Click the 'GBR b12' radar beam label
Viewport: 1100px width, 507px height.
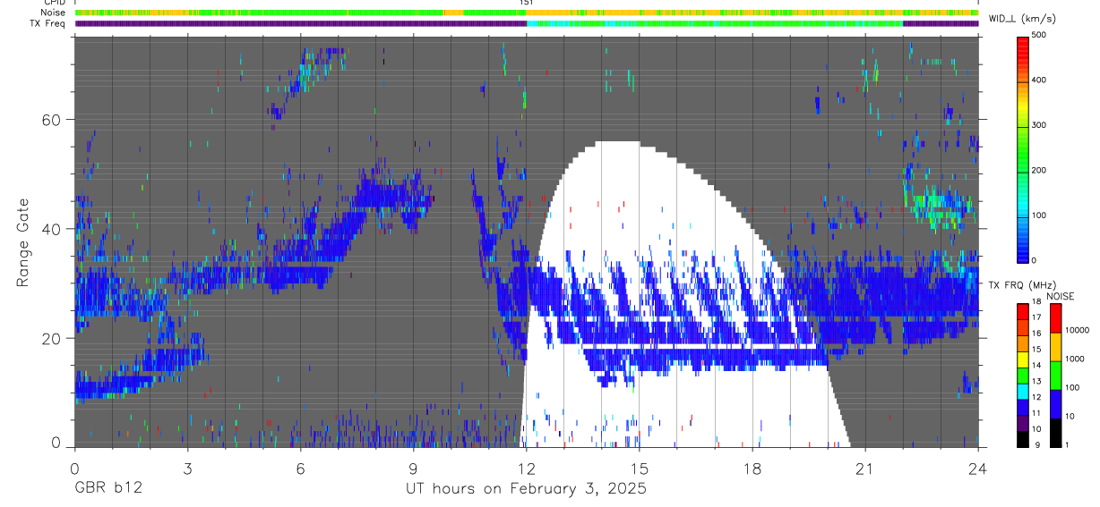click(107, 488)
